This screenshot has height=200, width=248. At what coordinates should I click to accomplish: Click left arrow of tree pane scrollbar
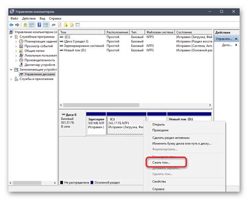pos(10,183)
